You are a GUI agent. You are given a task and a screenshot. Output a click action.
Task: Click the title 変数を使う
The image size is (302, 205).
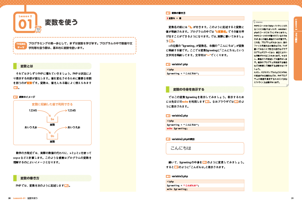click(61, 22)
